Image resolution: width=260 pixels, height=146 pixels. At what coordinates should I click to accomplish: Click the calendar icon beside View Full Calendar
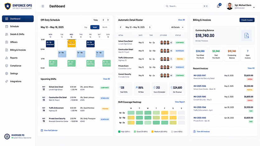pyautogui.click(x=42, y=131)
